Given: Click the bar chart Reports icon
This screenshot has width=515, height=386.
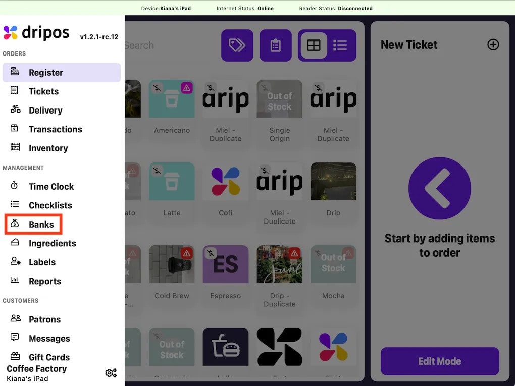Looking at the screenshot, I should [x=15, y=280].
